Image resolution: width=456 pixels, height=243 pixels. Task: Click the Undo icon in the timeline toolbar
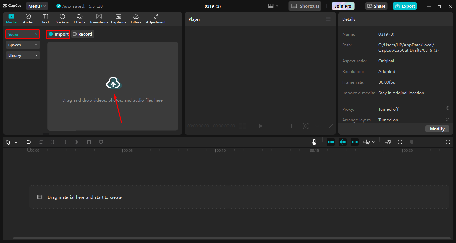(28, 142)
